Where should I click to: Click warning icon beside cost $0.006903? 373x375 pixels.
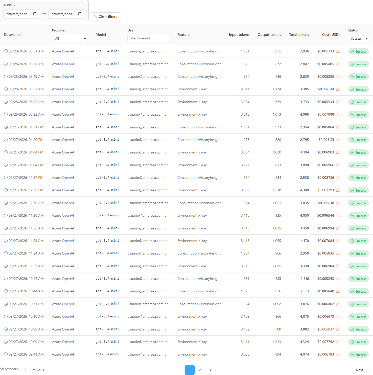click(x=338, y=152)
